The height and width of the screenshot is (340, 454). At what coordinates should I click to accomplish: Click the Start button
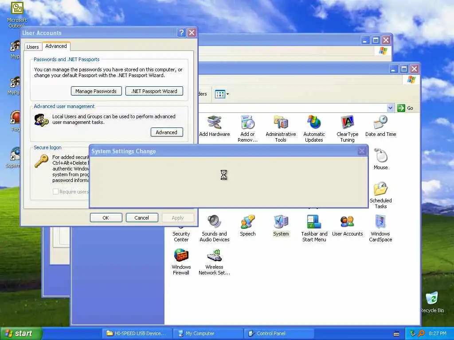tap(20, 333)
